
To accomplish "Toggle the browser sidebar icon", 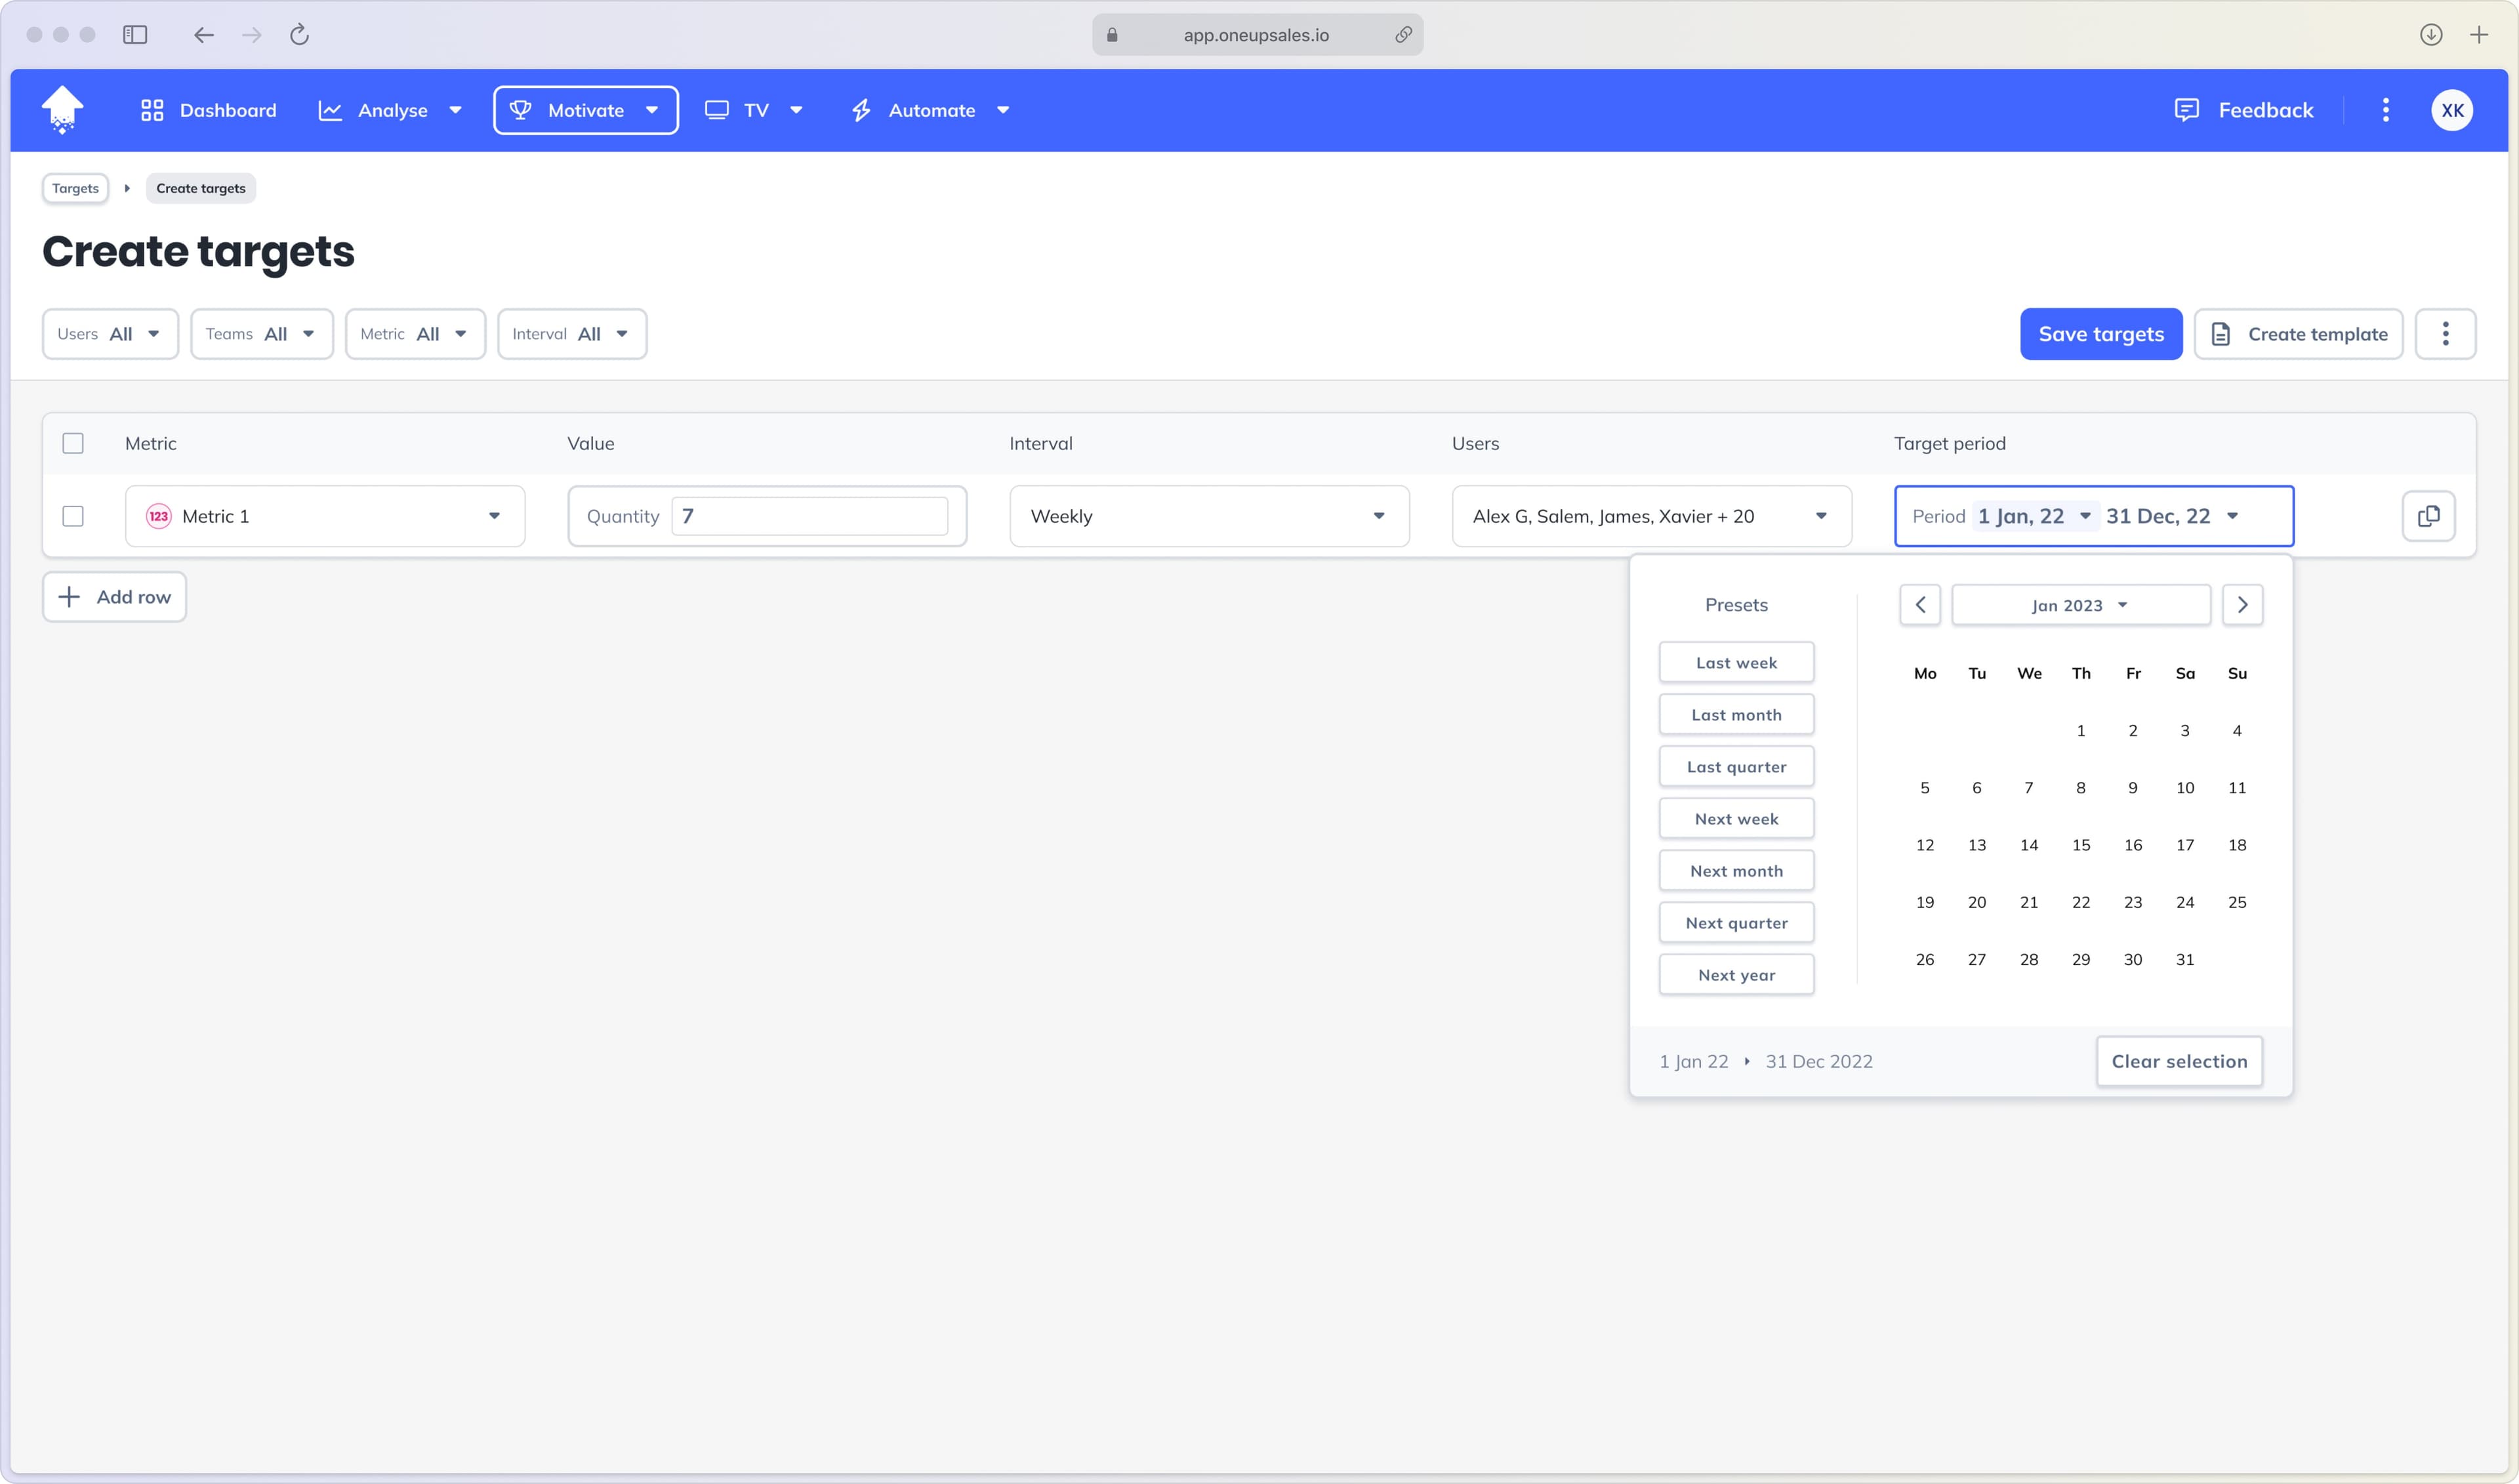I will pyautogui.click(x=135, y=35).
